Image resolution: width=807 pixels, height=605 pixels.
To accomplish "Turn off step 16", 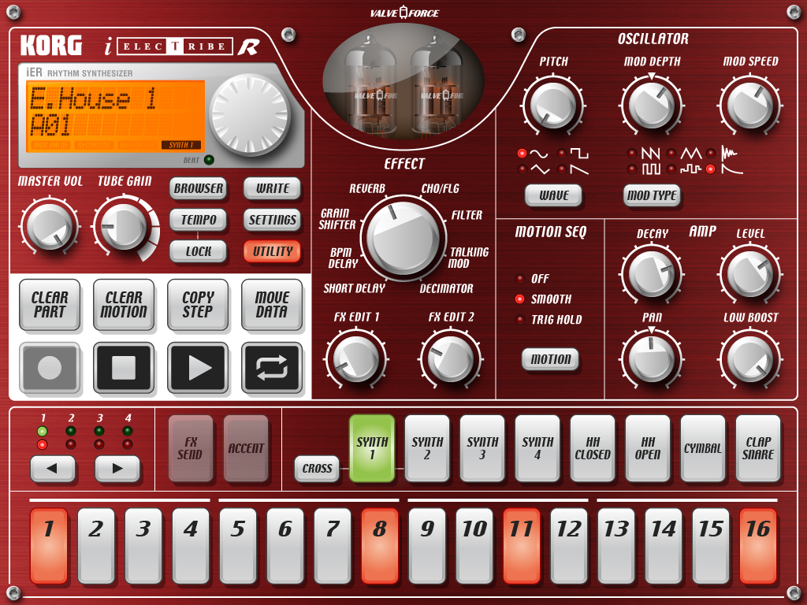I will tap(758, 546).
